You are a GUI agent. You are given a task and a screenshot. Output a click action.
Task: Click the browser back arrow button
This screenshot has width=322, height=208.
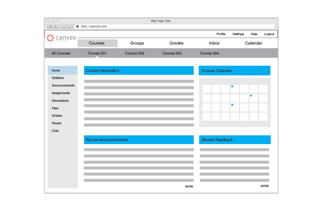(x=50, y=26)
